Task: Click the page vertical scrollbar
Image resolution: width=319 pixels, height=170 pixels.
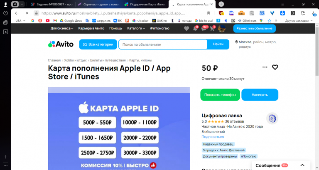Action: click(317, 51)
